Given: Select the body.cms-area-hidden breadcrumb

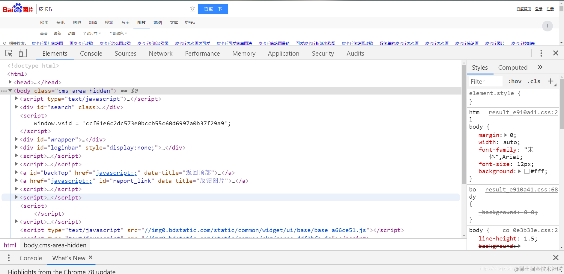Looking at the screenshot, I should click(x=55, y=245).
